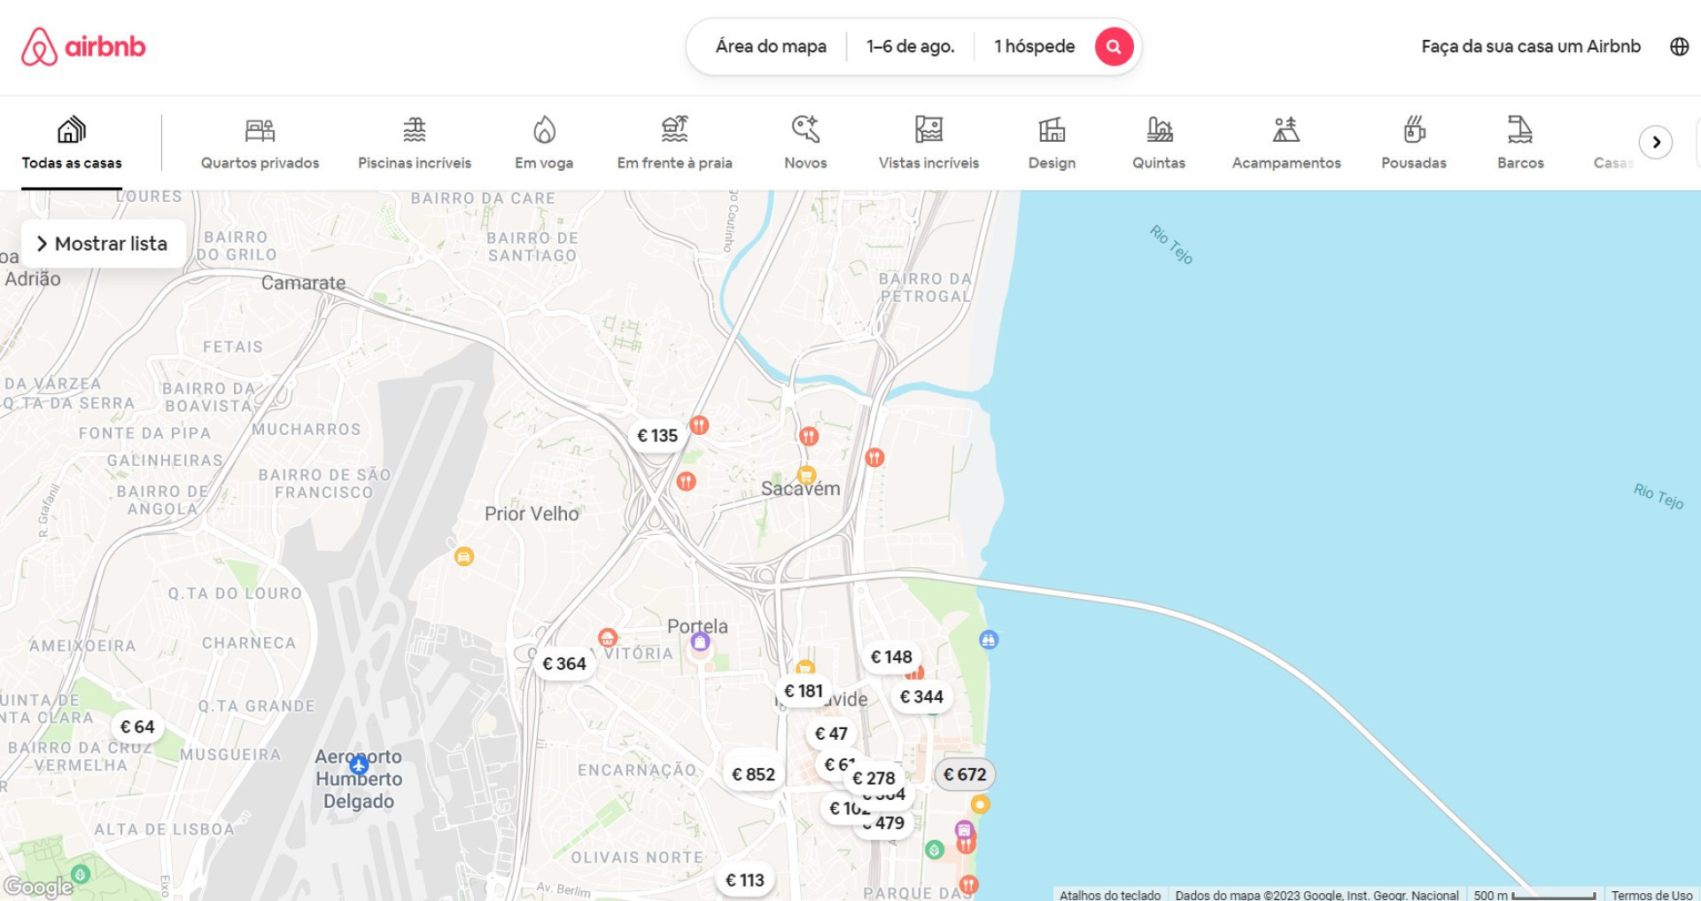The height and width of the screenshot is (901, 1701).
Task: Choose the Em voga flame category
Action: click(544, 131)
